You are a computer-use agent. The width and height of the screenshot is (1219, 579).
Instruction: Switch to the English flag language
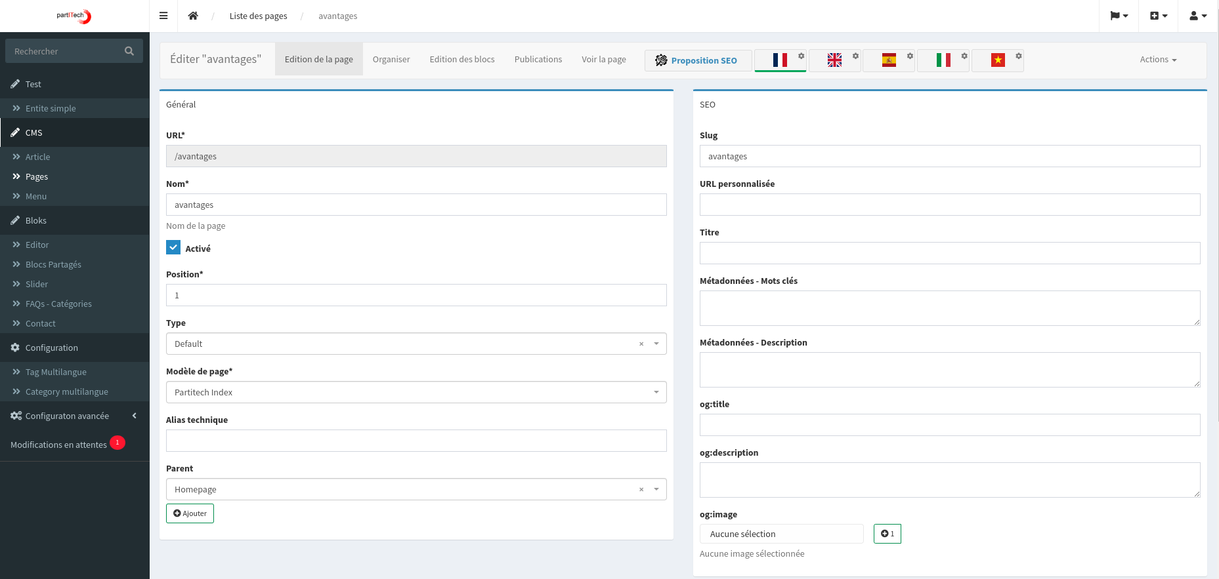coord(834,60)
